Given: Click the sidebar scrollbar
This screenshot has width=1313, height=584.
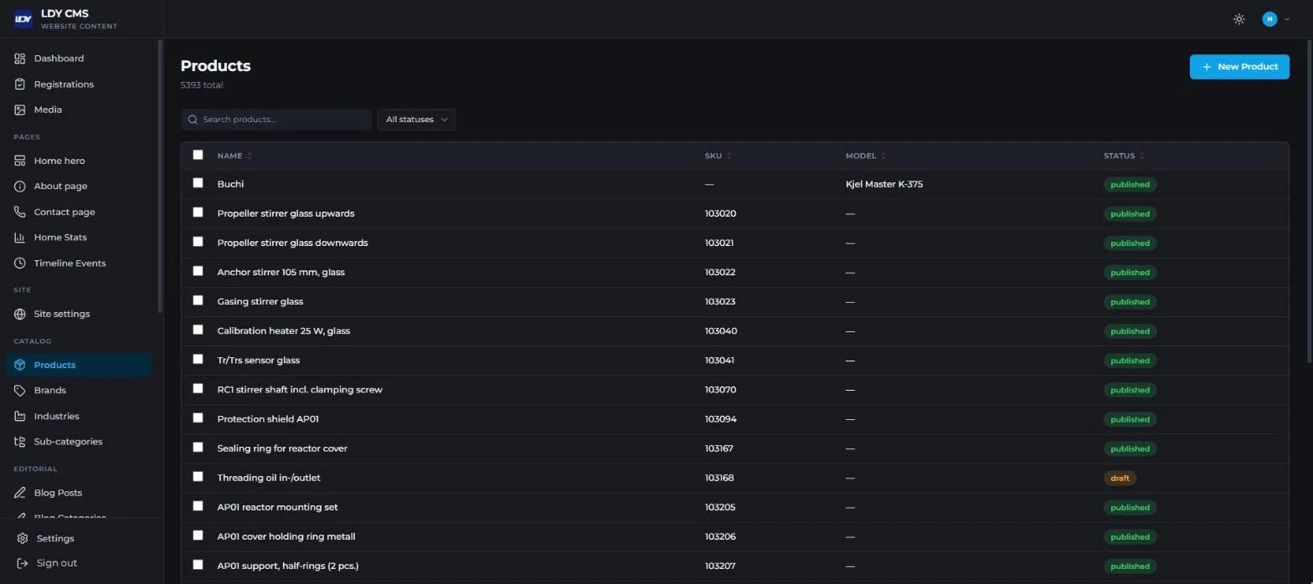Looking at the screenshot, I should [160, 176].
